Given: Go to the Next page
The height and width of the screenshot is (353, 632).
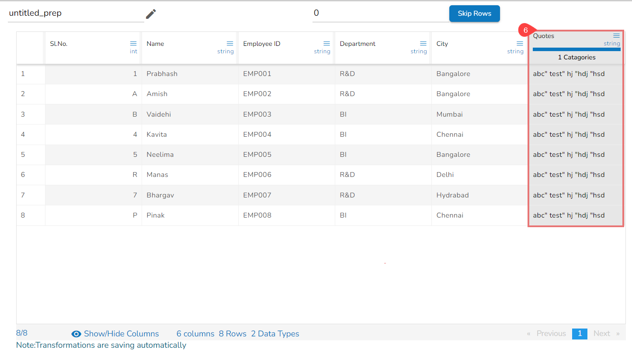Looking at the screenshot, I should click(x=602, y=334).
